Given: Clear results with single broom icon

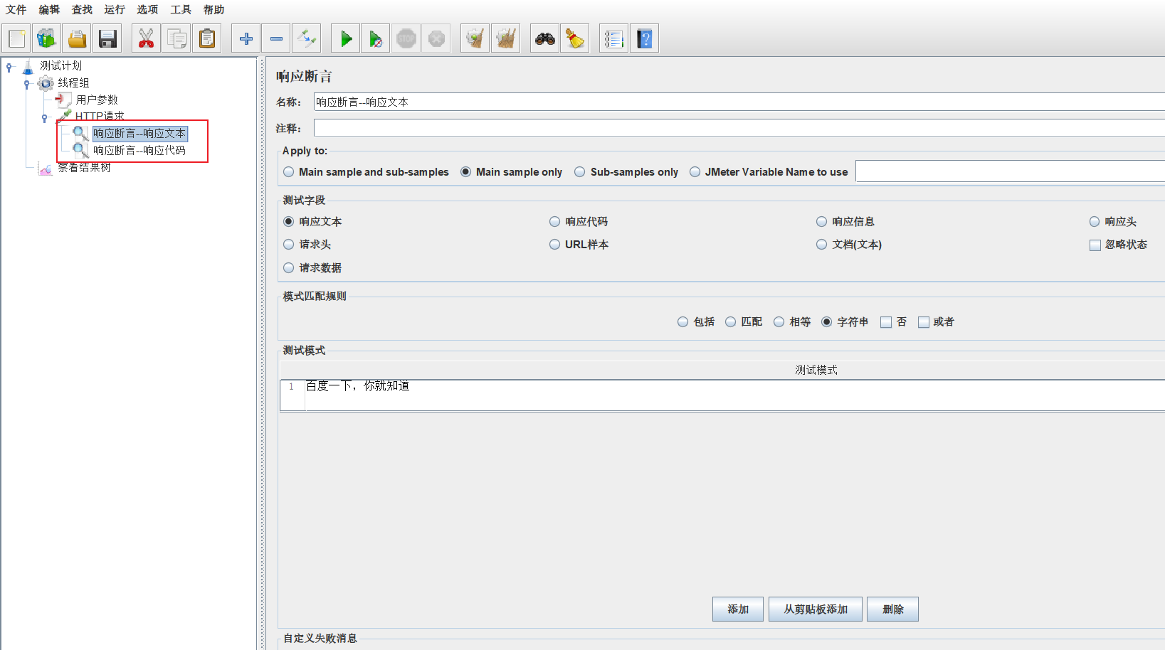Looking at the screenshot, I should (x=475, y=38).
